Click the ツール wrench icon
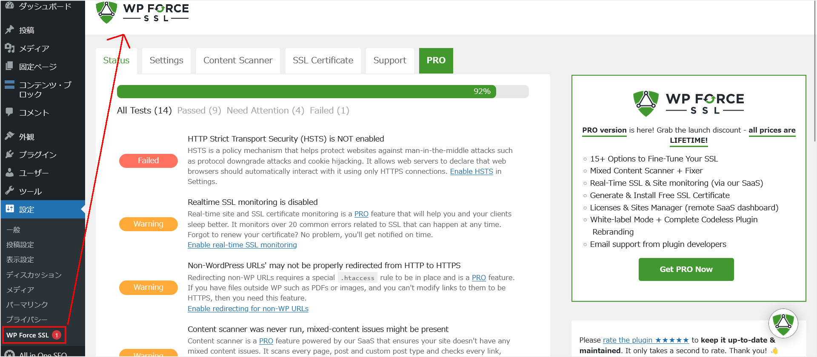The width and height of the screenshot is (817, 357). (9, 191)
